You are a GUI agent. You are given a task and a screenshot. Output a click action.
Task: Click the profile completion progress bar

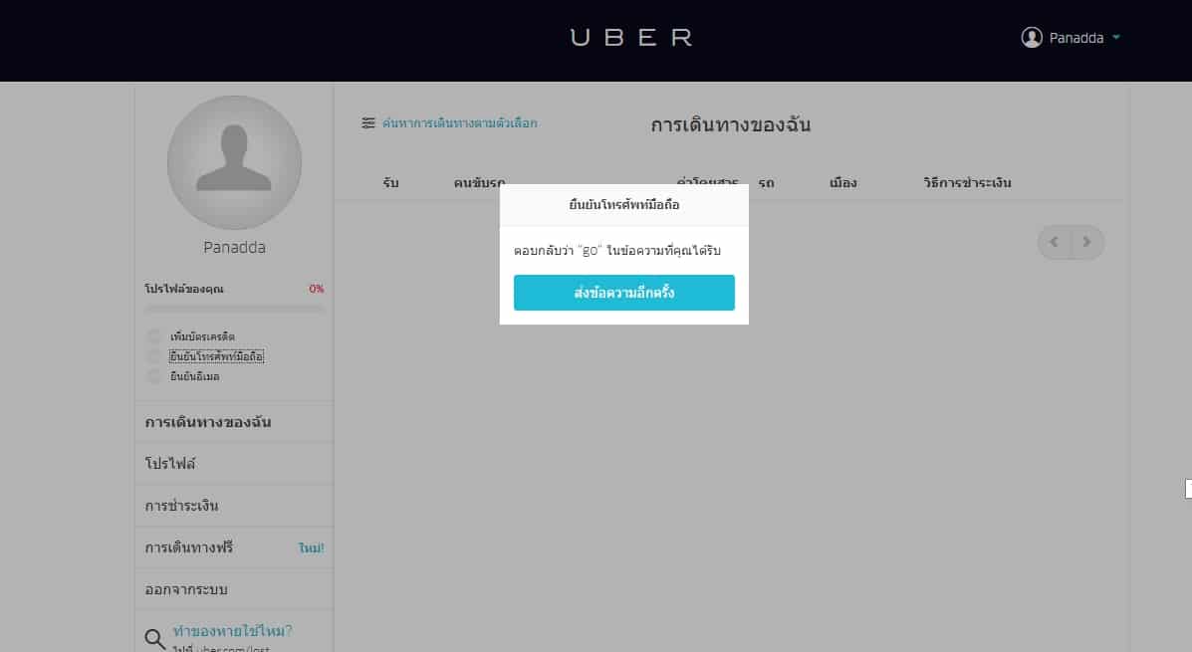click(234, 309)
